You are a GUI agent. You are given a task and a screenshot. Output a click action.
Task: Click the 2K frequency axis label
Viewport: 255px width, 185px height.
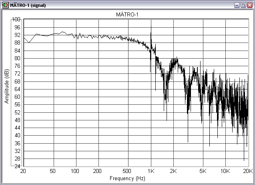click(173, 171)
